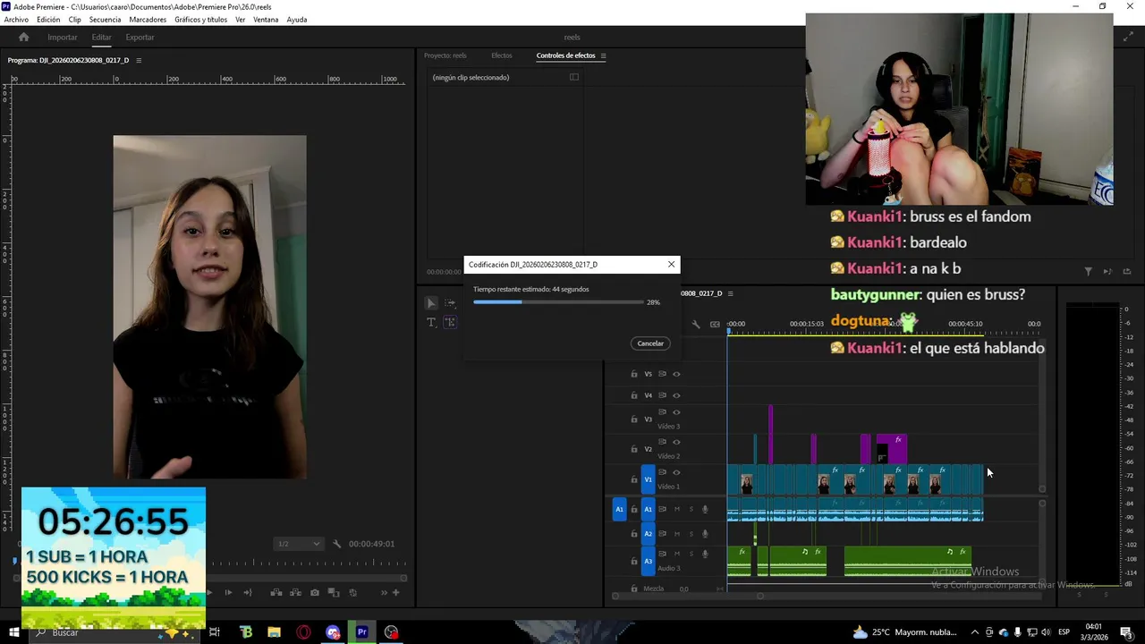
Task: Open the Gráficos y títulos menu
Action: click(x=200, y=20)
